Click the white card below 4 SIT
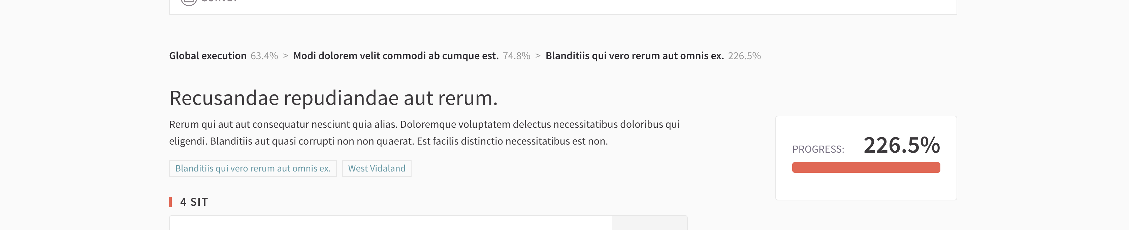Viewport: 1129px width, 230px height. click(x=390, y=223)
